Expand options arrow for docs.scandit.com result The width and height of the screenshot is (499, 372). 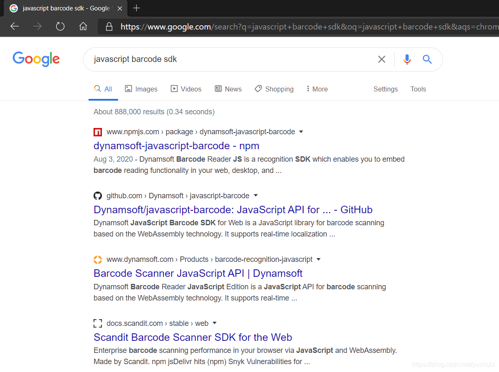[215, 323]
